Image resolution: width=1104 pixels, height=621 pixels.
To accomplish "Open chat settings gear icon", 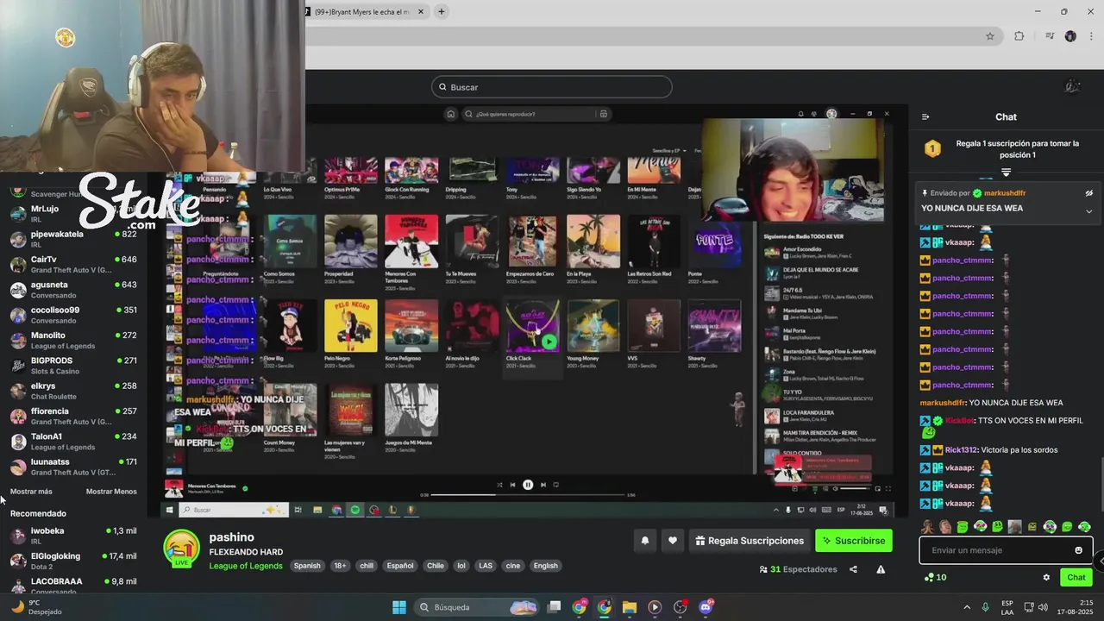I will [1046, 578].
